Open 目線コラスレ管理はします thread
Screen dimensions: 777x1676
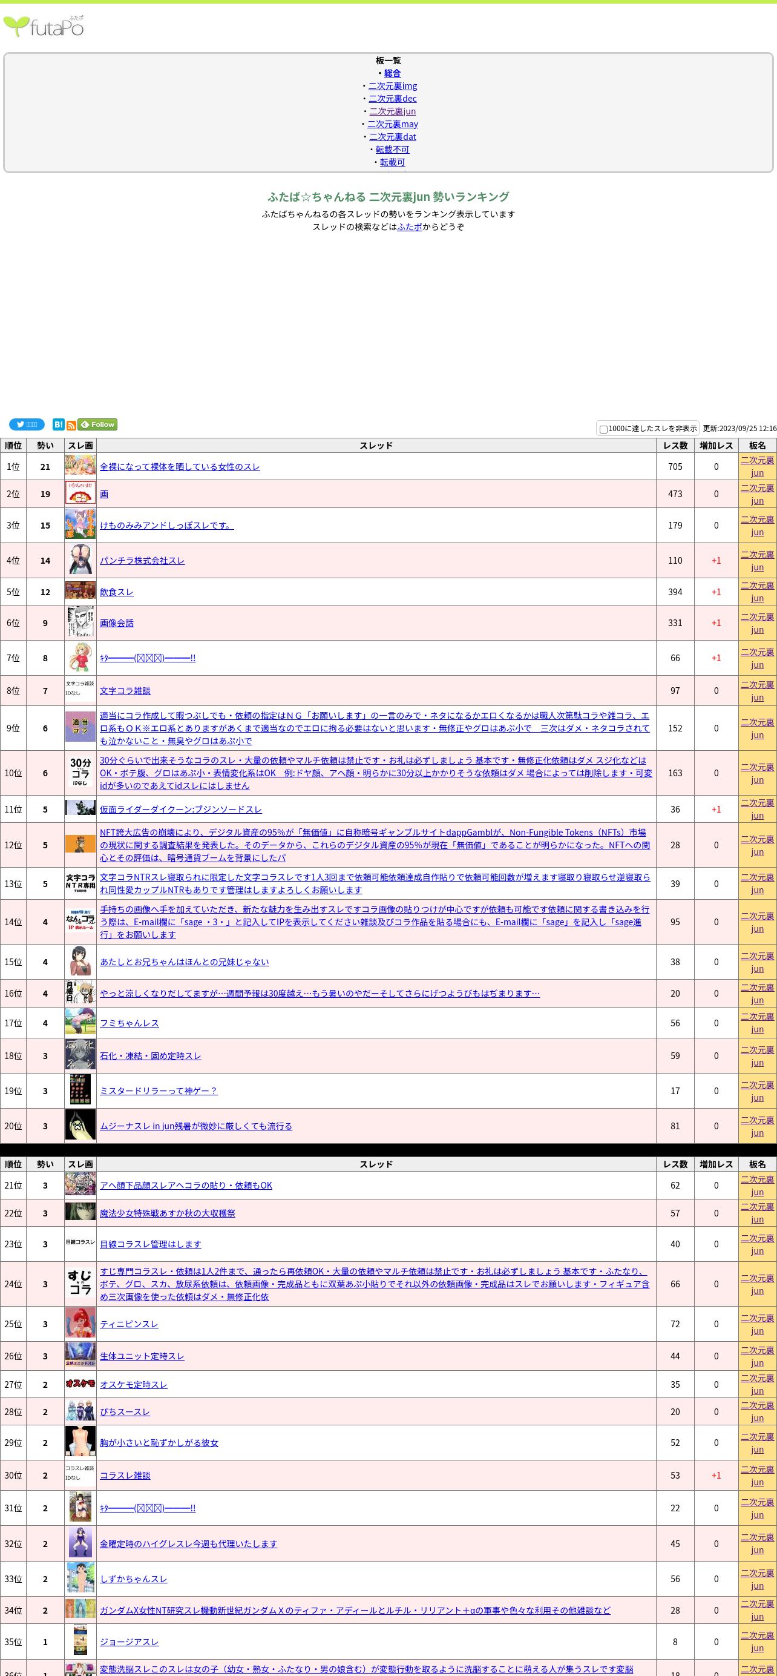click(150, 1244)
